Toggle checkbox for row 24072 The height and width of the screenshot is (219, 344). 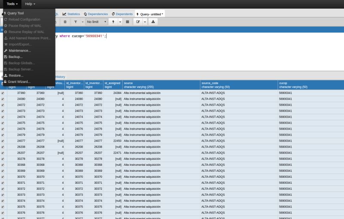pos(3,105)
